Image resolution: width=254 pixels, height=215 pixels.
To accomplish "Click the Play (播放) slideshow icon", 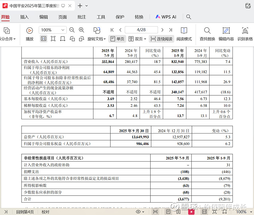I will pyautogui.click(x=30, y=31).
